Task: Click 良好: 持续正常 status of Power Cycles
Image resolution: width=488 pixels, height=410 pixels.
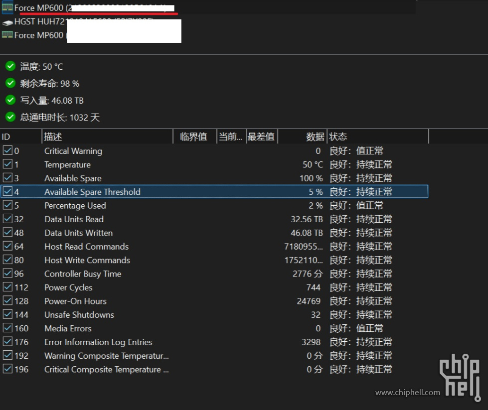Action: click(x=361, y=287)
